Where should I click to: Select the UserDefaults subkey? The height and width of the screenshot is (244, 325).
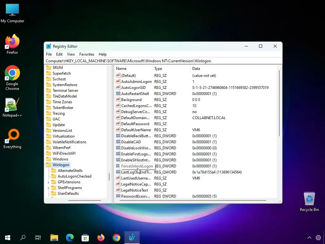(68, 193)
